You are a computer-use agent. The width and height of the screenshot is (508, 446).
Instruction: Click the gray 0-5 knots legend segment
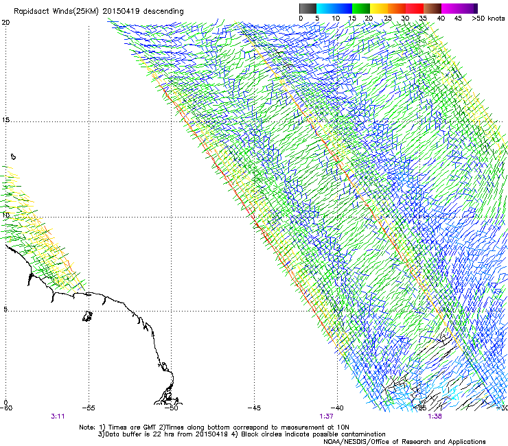coord(308,8)
